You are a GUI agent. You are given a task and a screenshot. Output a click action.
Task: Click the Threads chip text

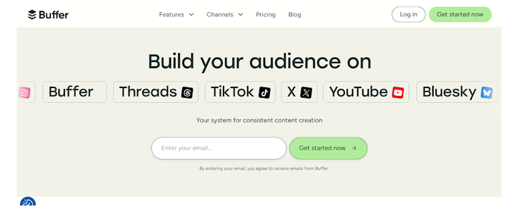148,92
